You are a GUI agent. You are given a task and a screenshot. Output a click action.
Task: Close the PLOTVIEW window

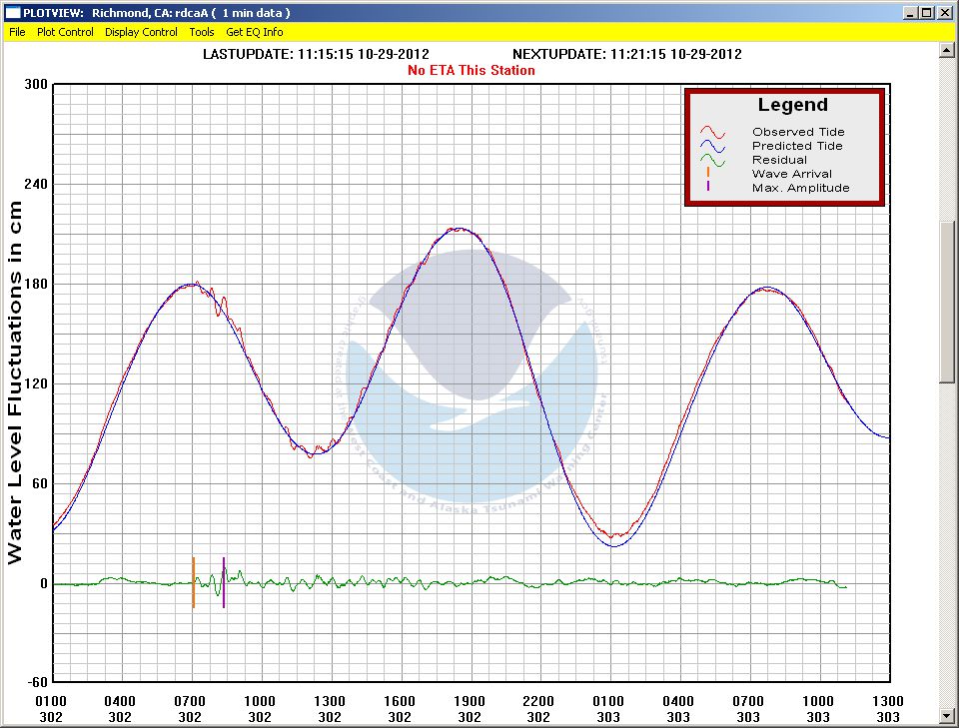pos(944,13)
